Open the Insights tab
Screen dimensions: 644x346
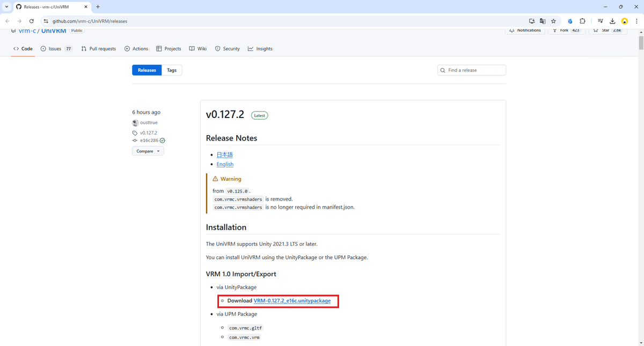click(x=260, y=48)
